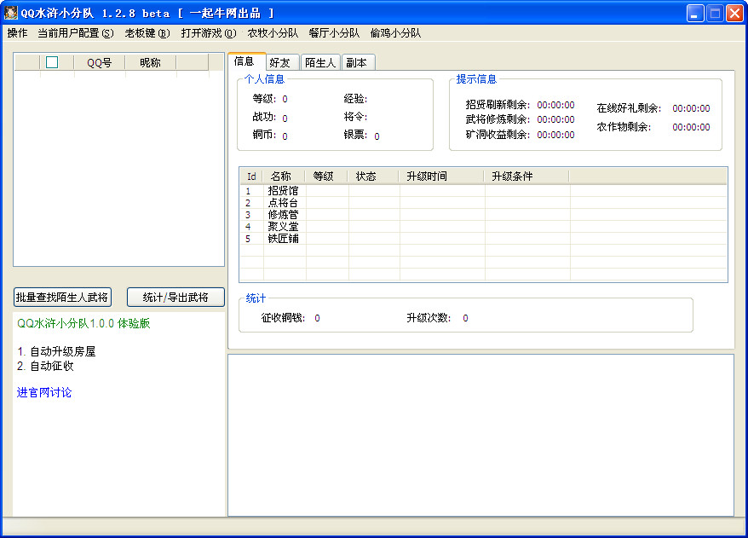Open the 农牧小分队 menu
748x538 pixels.
[273, 33]
